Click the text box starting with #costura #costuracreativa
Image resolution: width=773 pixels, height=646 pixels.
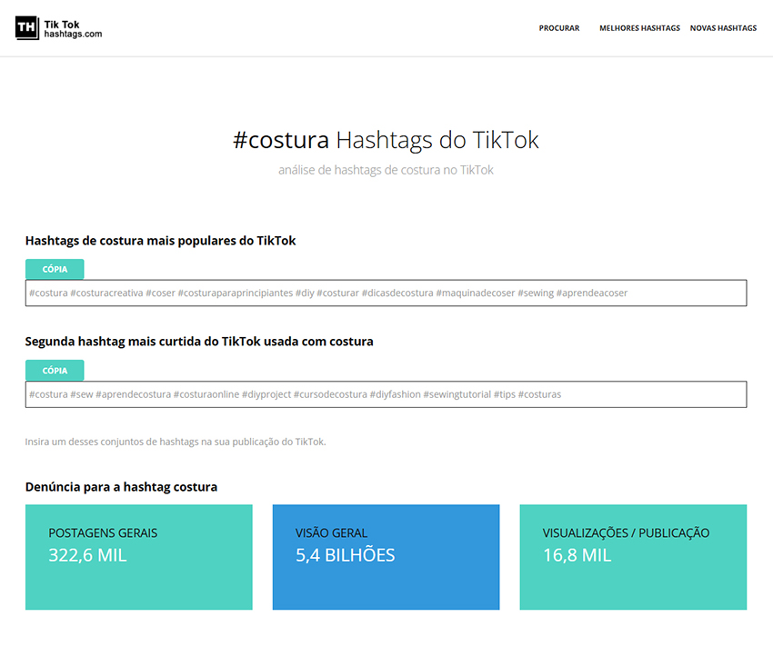click(386, 293)
